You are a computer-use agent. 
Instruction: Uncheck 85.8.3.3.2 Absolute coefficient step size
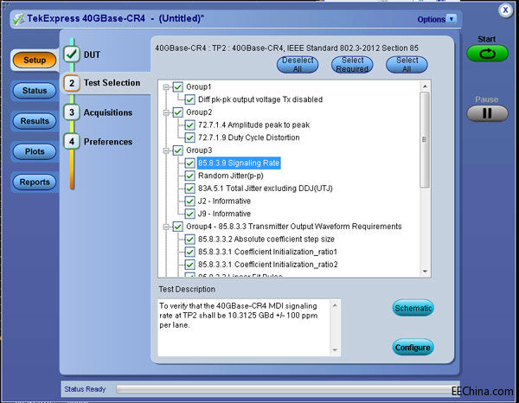click(189, 240)
